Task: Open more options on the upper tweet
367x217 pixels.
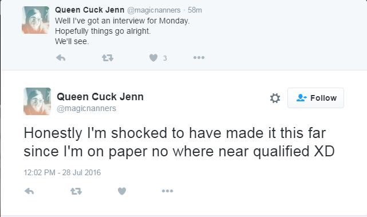Action: pyautogui.click(x=199, y=57)
